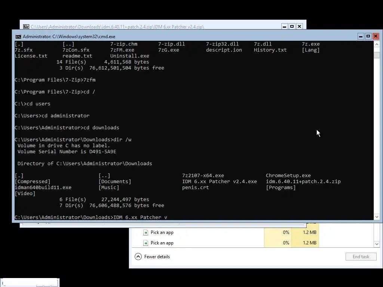Image resolution: width=383 pixels, height=287 pixels.
Task: Click the 'dir /w' command line
Action: (x=73, y=140)
